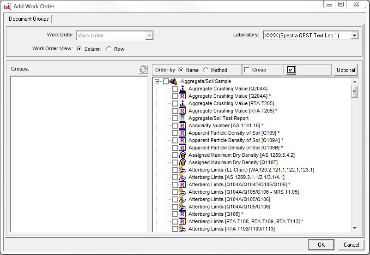Switch to the Document Groups tab
The width and height of the screenshot is (370, 255).
click(29, 19)
